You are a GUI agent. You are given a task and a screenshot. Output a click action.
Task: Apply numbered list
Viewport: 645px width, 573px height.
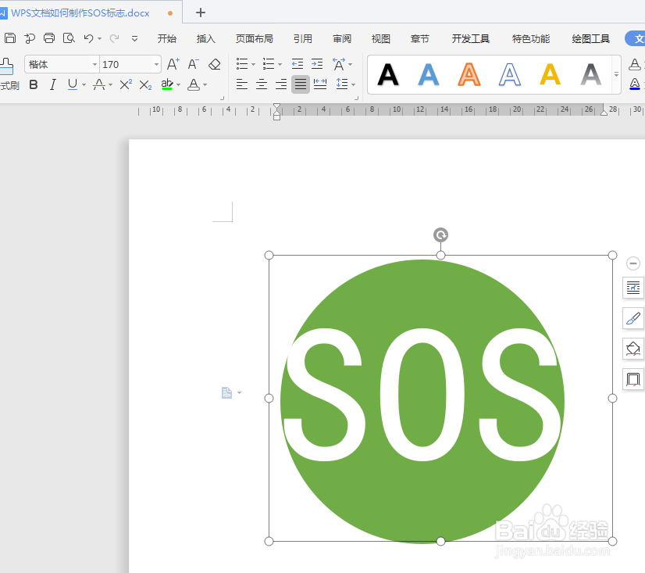click(x=269, y=64)
